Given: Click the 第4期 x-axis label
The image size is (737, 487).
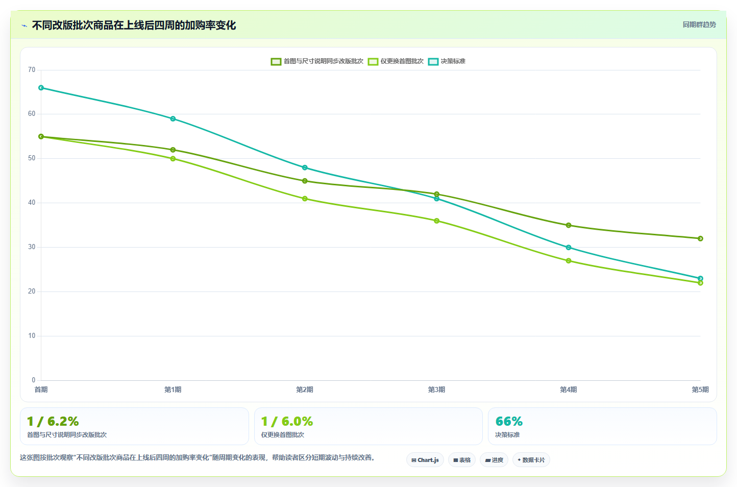Looking at the screenshot, I should (x=569, y=389).
